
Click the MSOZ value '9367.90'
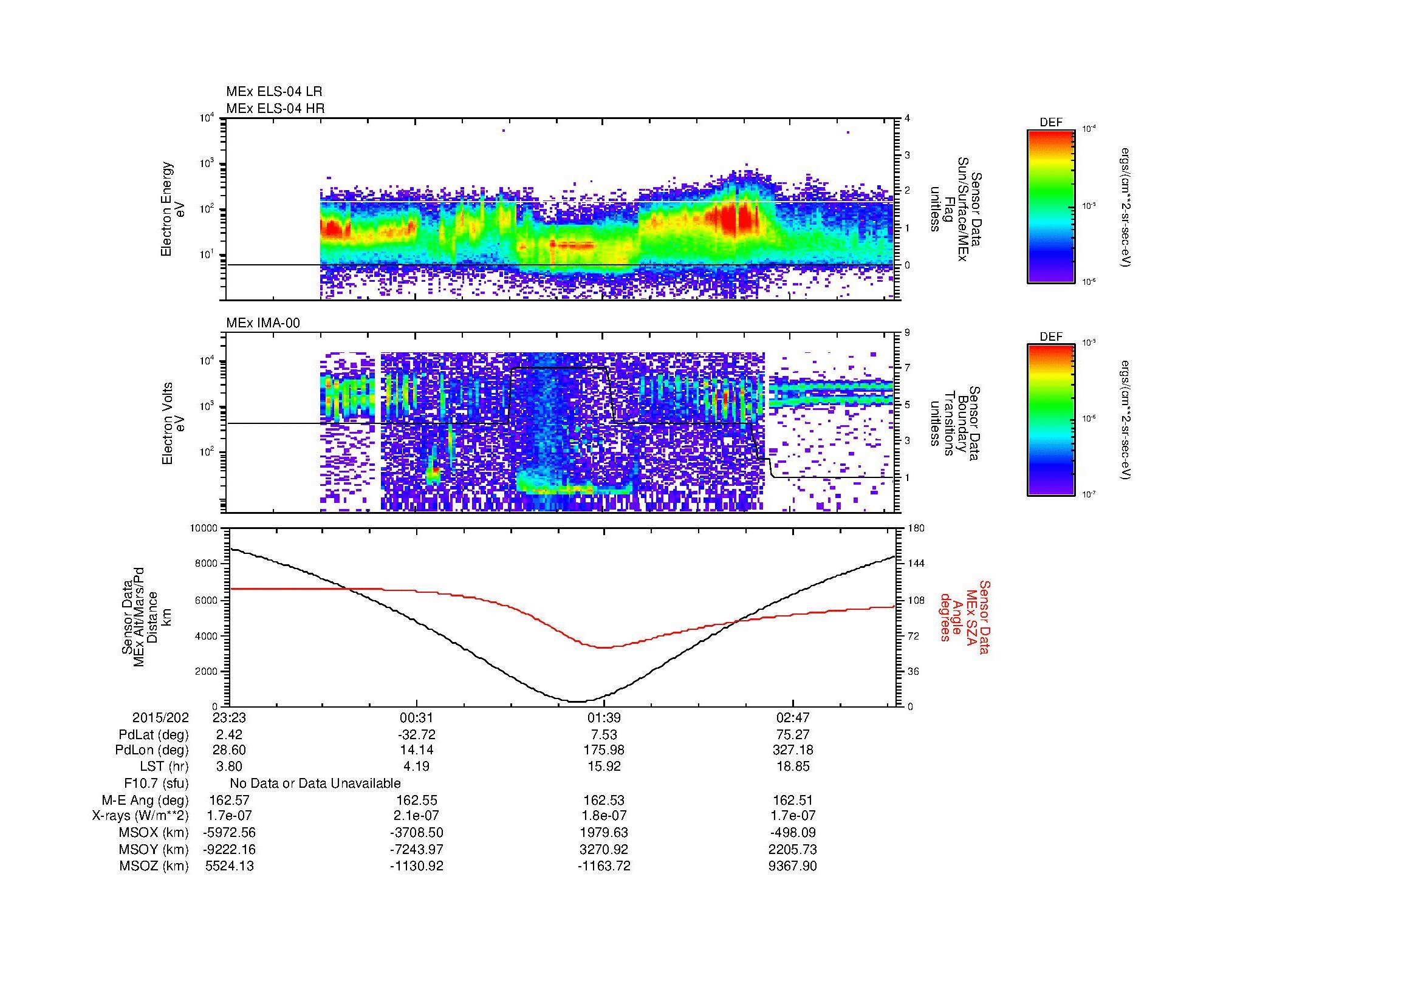(x=793, y=866)
